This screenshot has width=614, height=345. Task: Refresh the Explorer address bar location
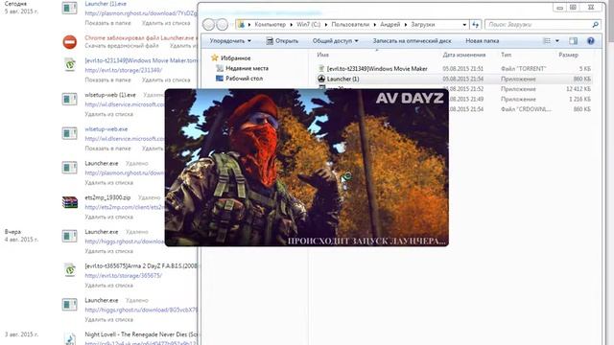click(475, 24)
